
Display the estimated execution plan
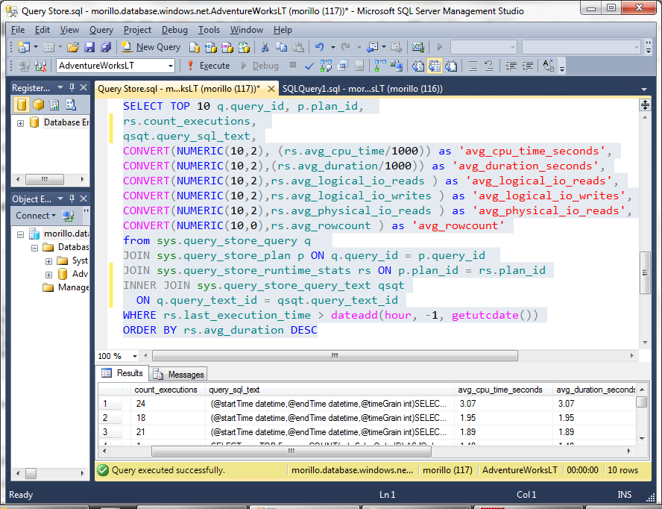point(326,66)
